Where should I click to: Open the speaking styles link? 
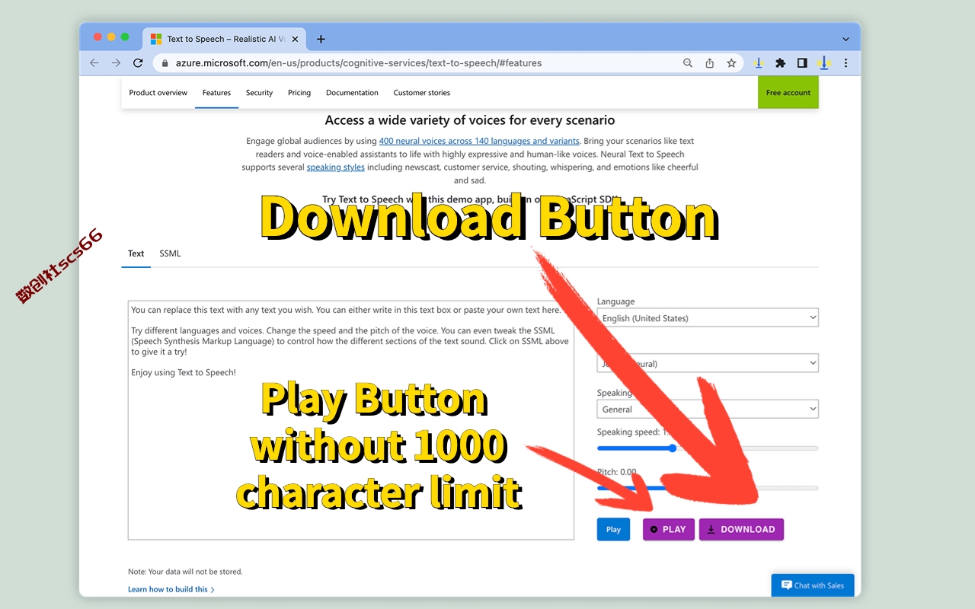[x=336, y=167]
